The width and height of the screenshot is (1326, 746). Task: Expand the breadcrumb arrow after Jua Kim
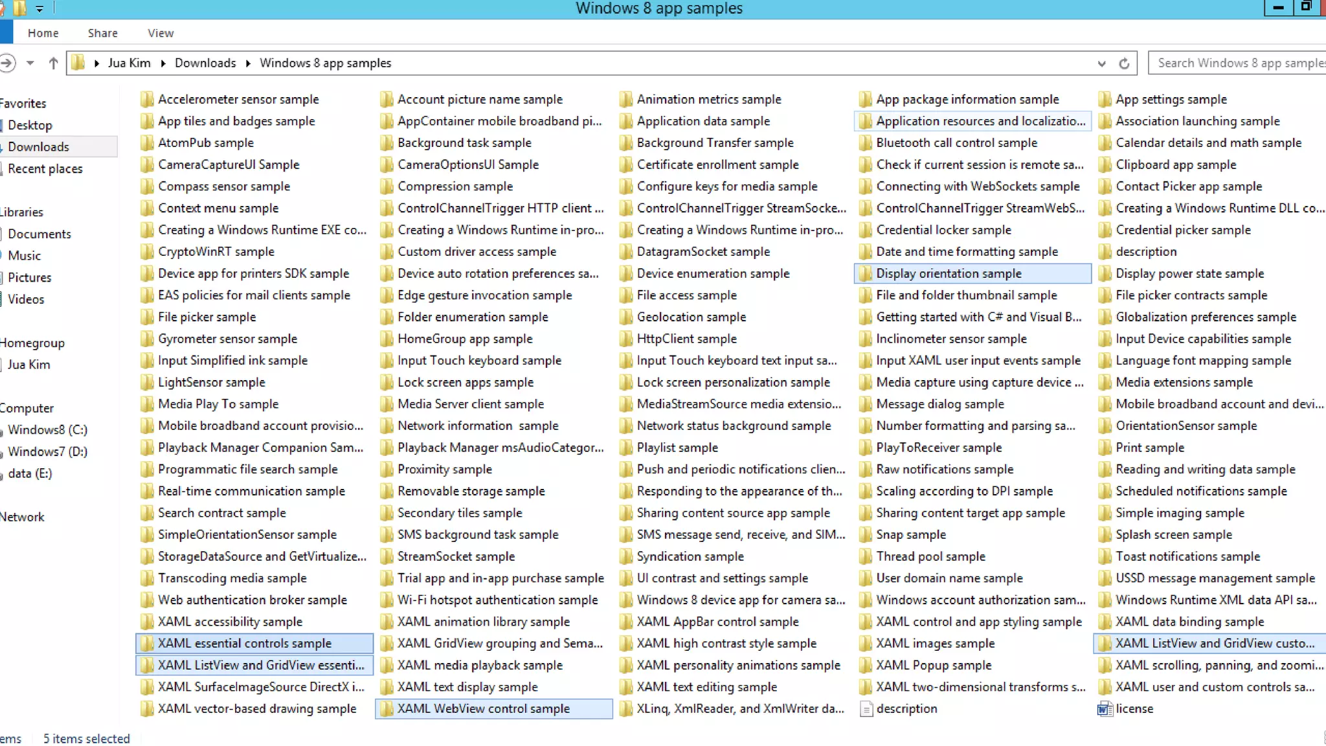[163, 63]
